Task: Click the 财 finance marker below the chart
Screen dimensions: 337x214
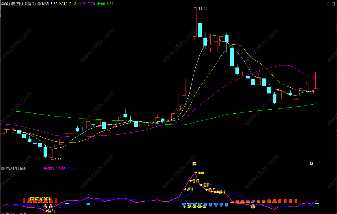Action: coord(311,164)
